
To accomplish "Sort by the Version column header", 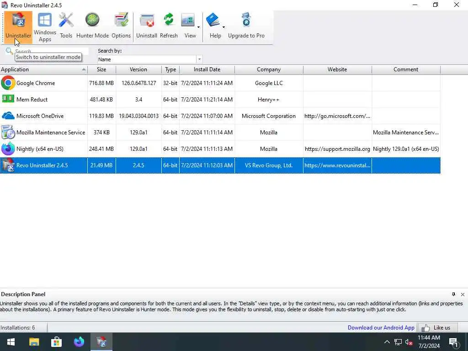I will tap(138, 69).
